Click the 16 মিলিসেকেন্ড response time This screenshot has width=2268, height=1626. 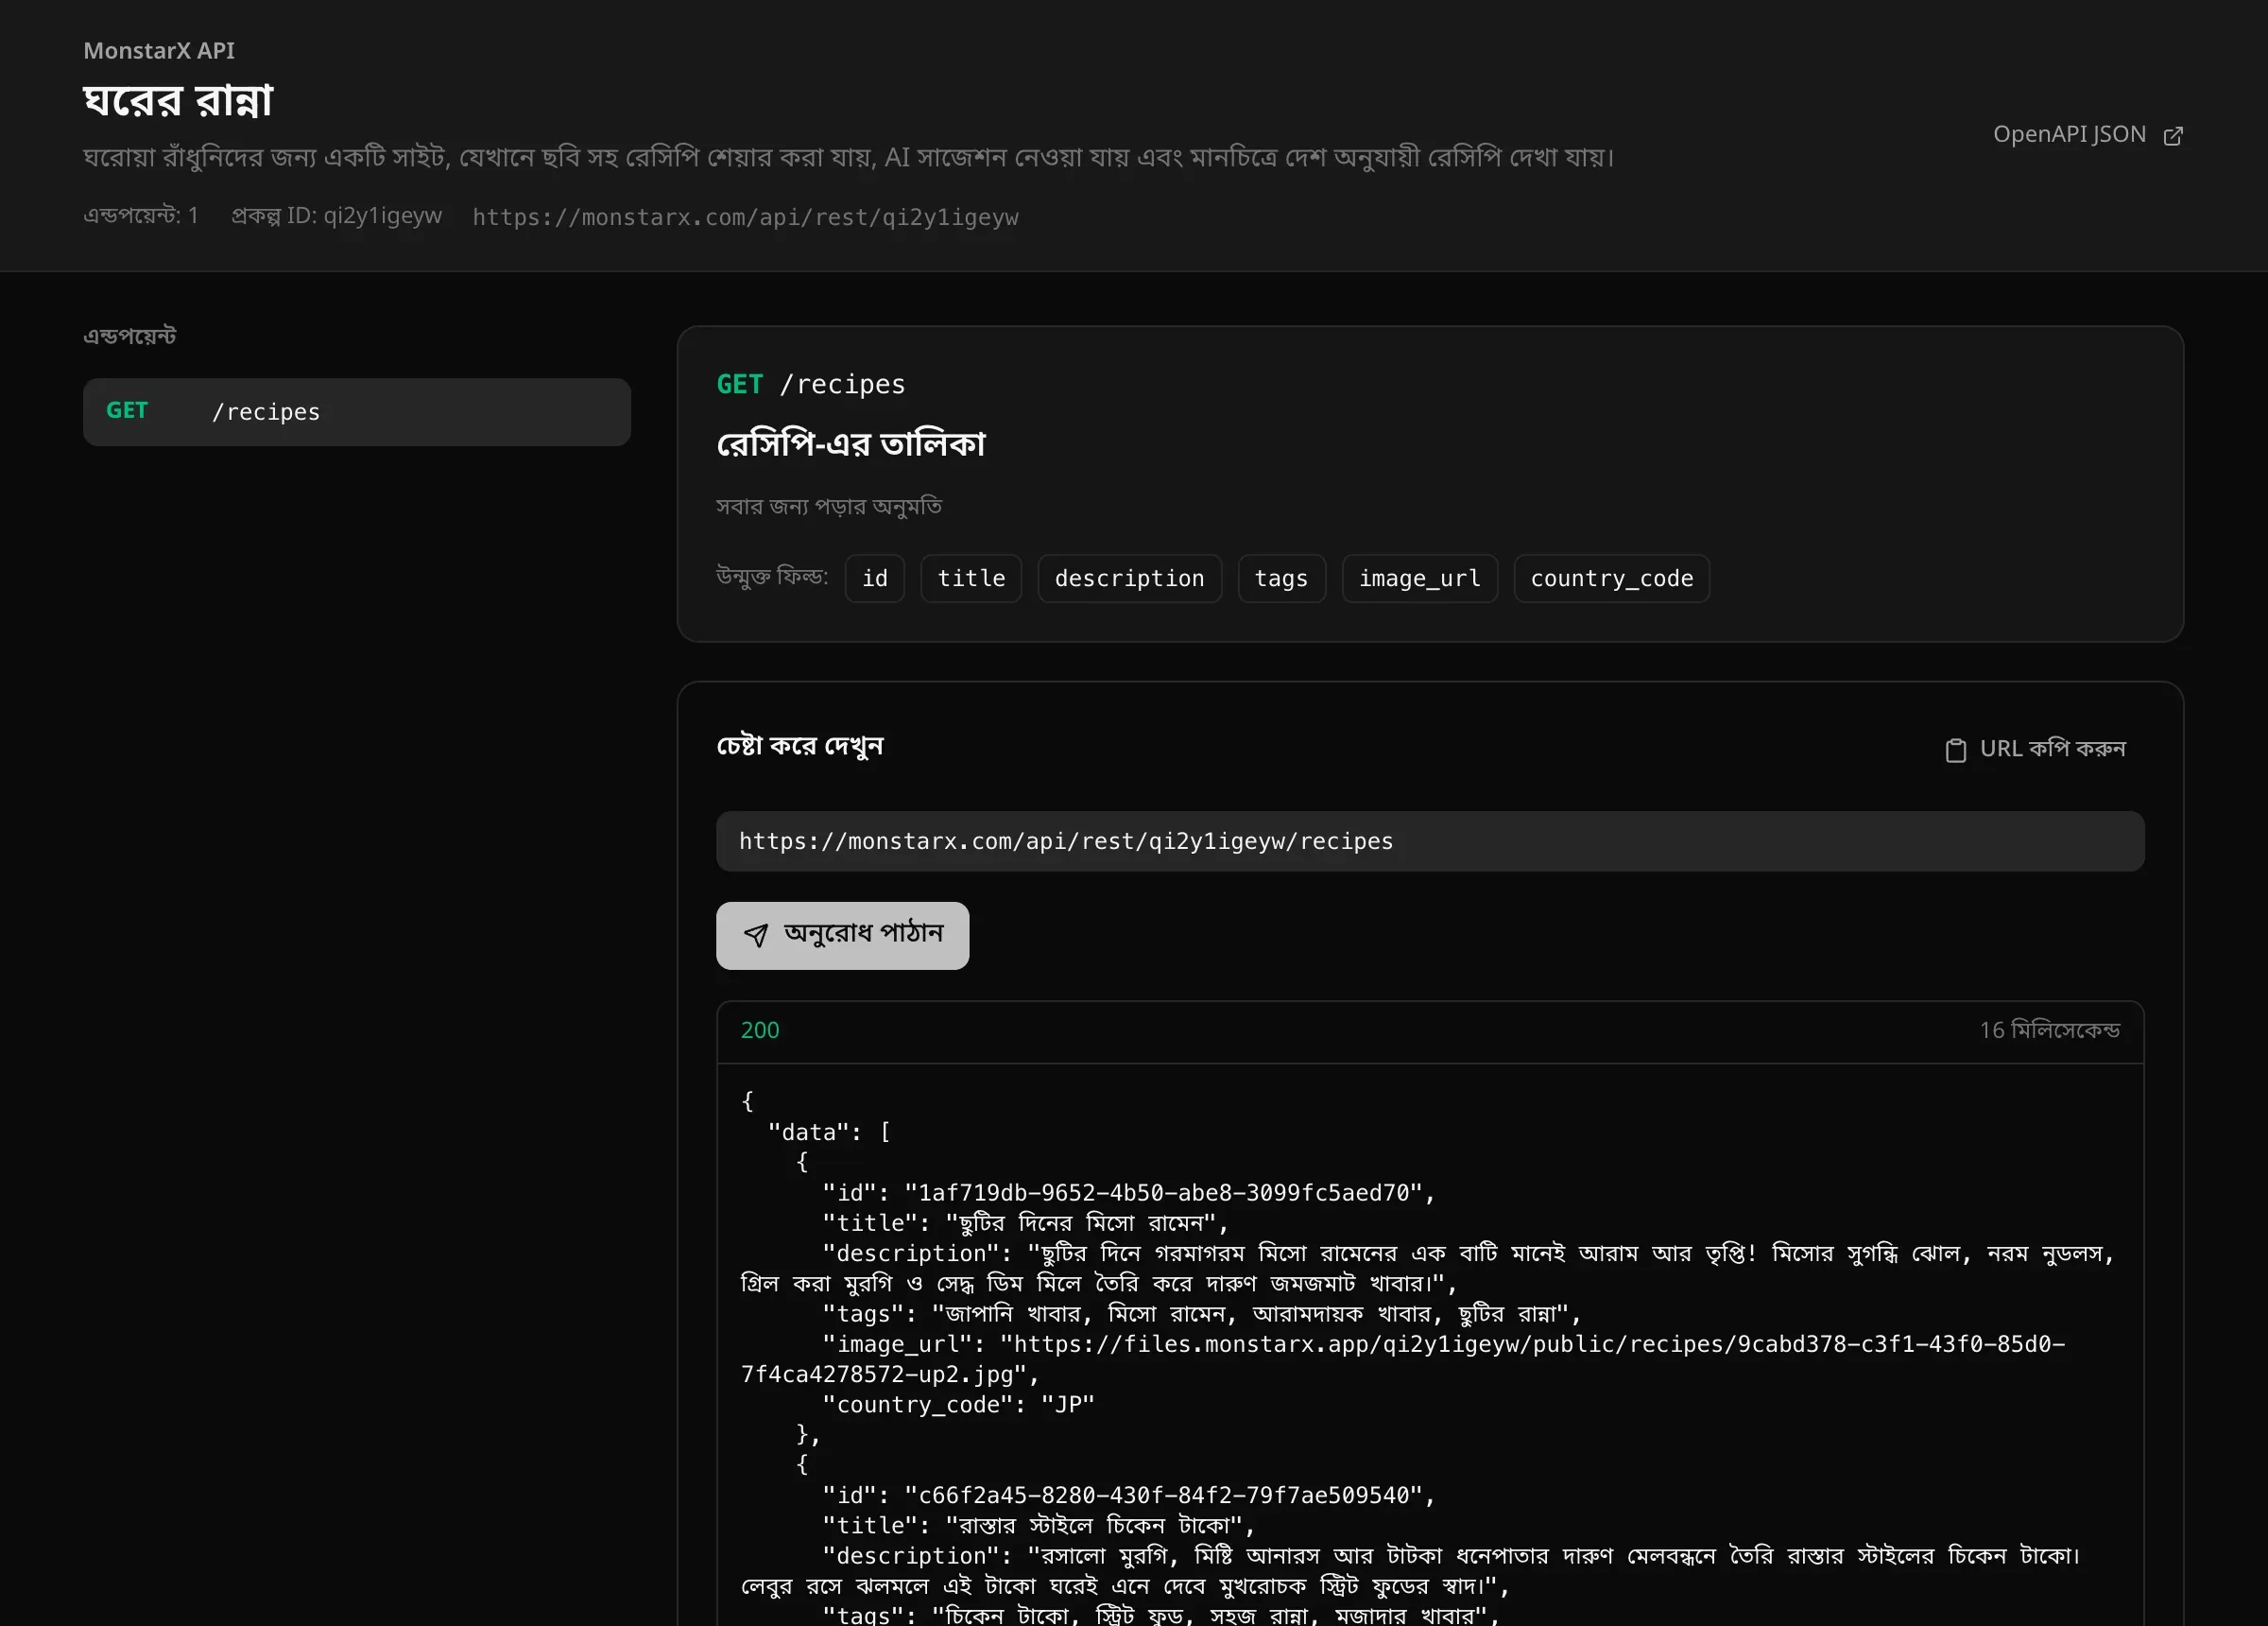click(x=2050, y=1029)
